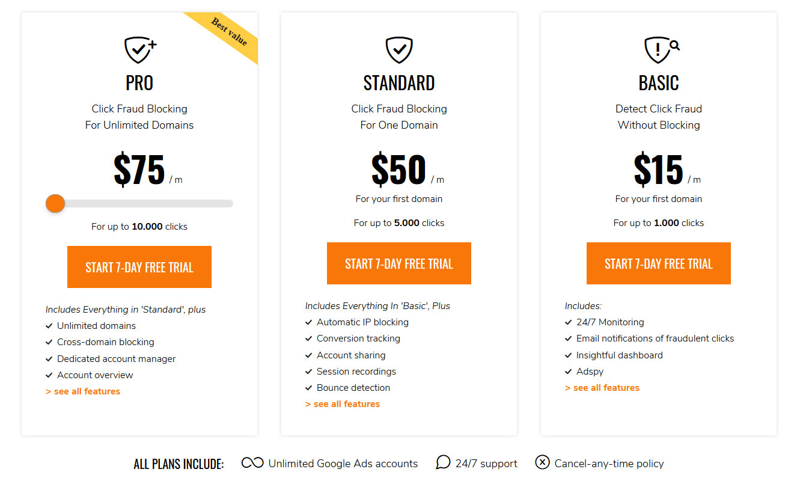Image resolution: width=797 pixels, height=478 pixels.
Task: Click the checkmark beside 24/7 Monitoring
Action: pos(569,322)
